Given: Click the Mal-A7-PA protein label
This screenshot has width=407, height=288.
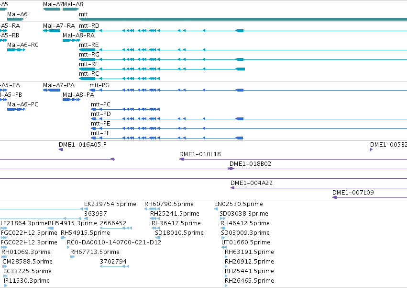Looking at the screenshot, I should [59, 85].
